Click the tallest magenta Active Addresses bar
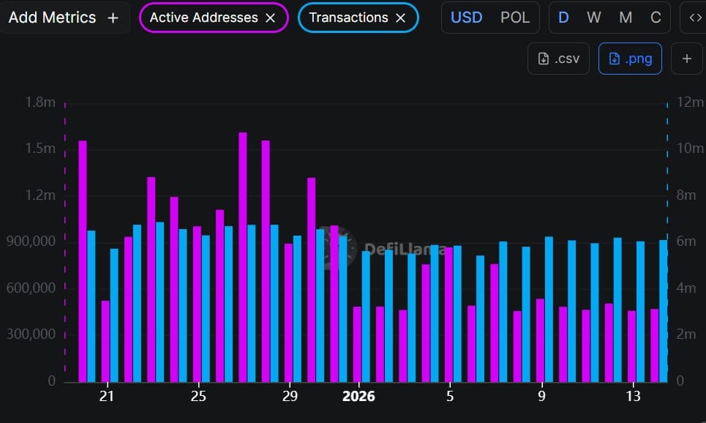 click(x=241, y=256)
